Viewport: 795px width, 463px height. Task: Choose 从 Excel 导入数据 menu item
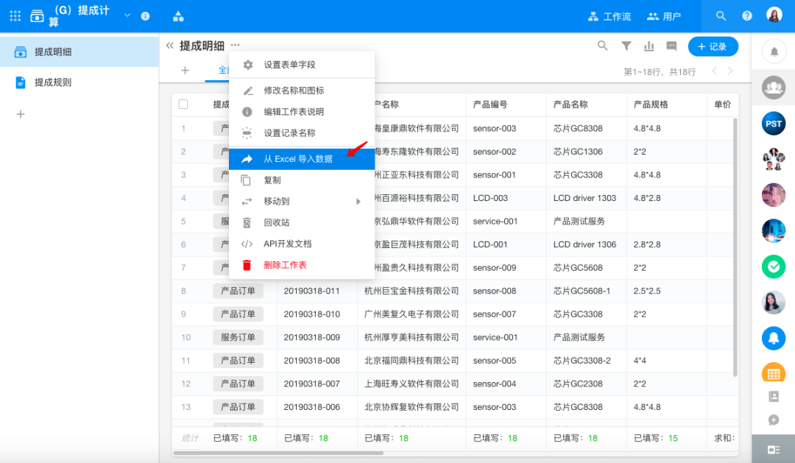[302, 159]
